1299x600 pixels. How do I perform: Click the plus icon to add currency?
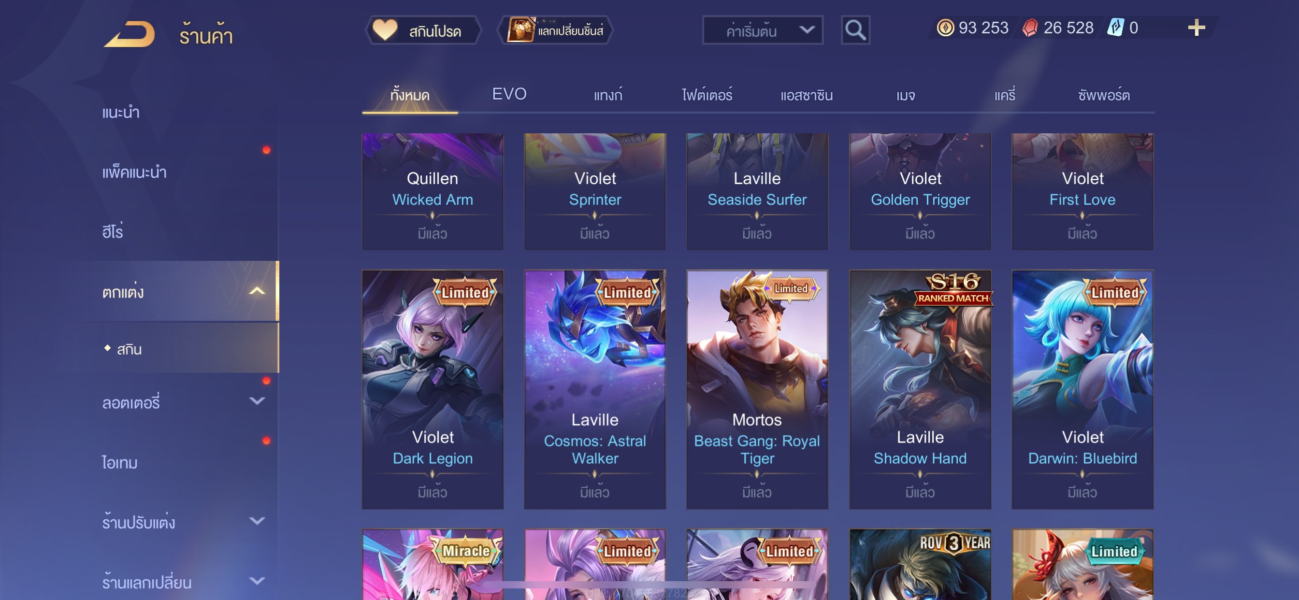(x=1196, y=27)
